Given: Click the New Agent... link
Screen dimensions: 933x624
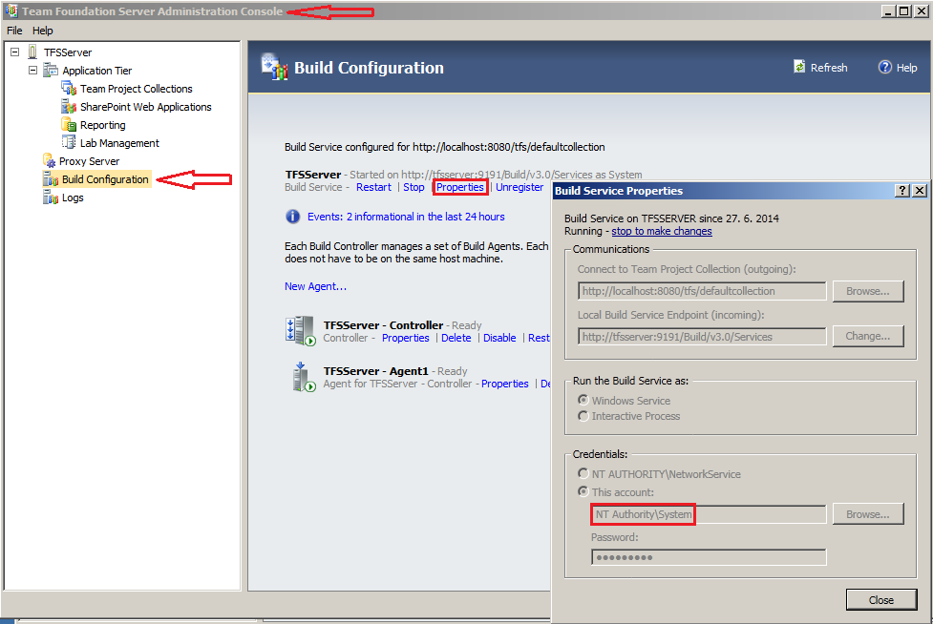Looking at the screenshot, I should (x=315, y=286).
